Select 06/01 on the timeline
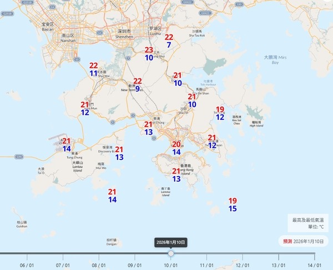This screenshot has width=333, height=270. [27, 264]
